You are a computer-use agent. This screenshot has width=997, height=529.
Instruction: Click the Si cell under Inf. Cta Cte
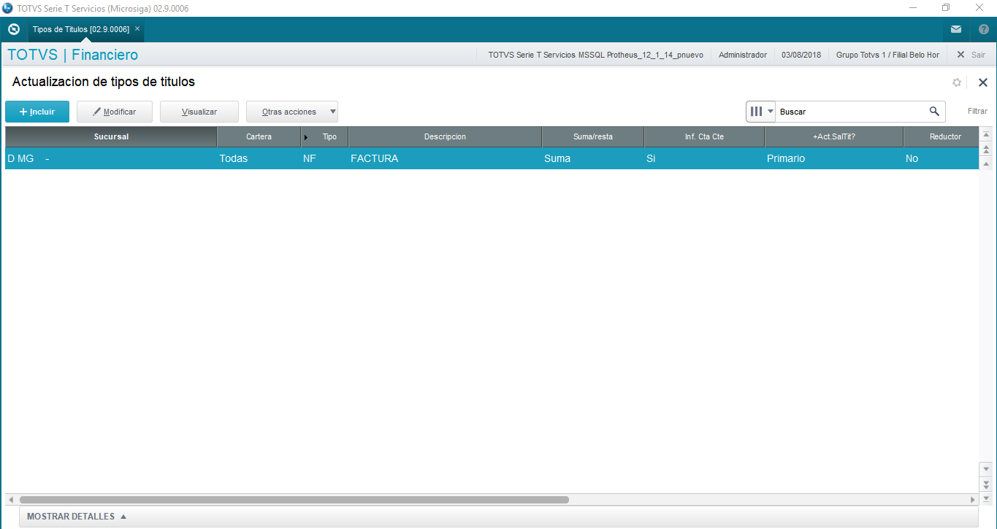704,158
